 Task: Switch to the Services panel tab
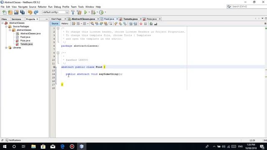tap(16, 19)
